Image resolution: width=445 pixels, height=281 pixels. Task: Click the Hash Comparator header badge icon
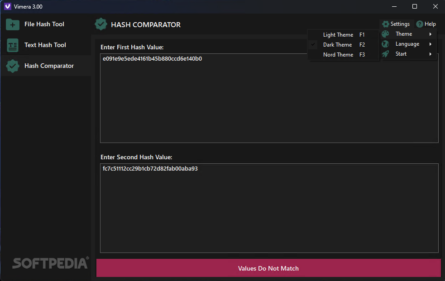[101, 24]
